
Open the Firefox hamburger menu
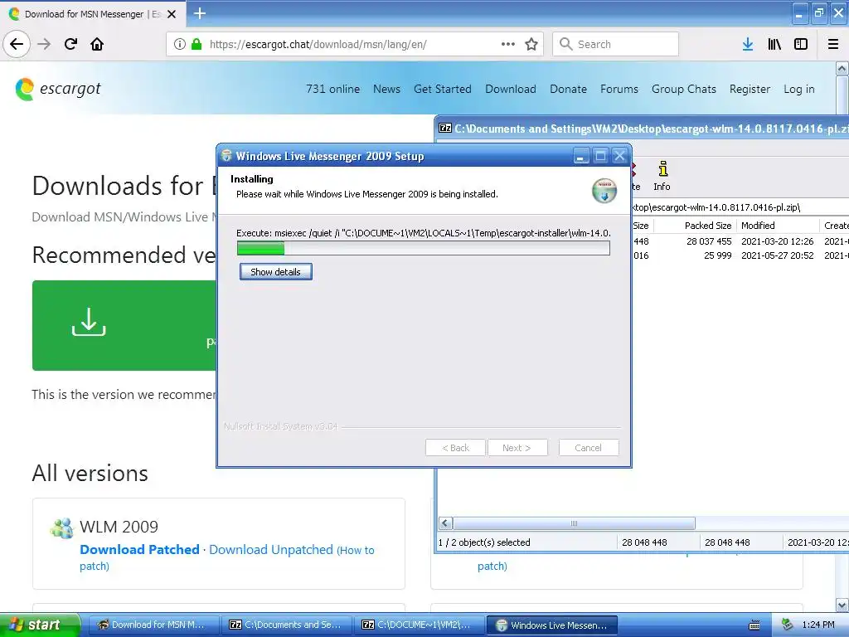pyautogui.click(x=833, y=44)
